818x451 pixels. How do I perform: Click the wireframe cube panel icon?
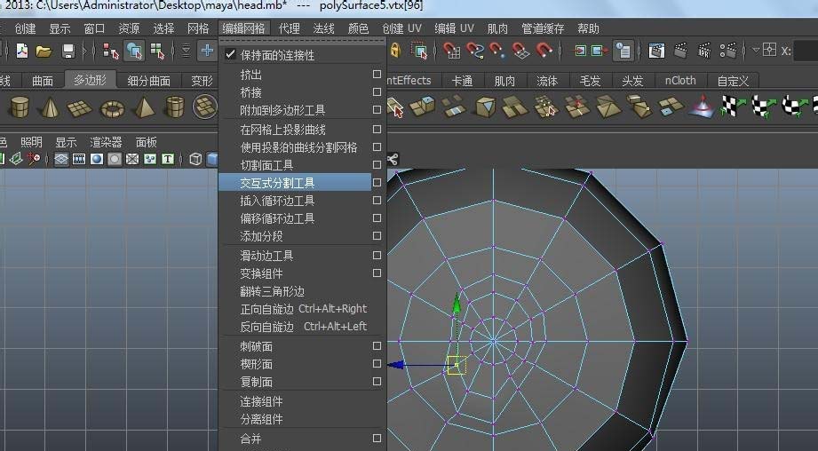click(195, 159)
